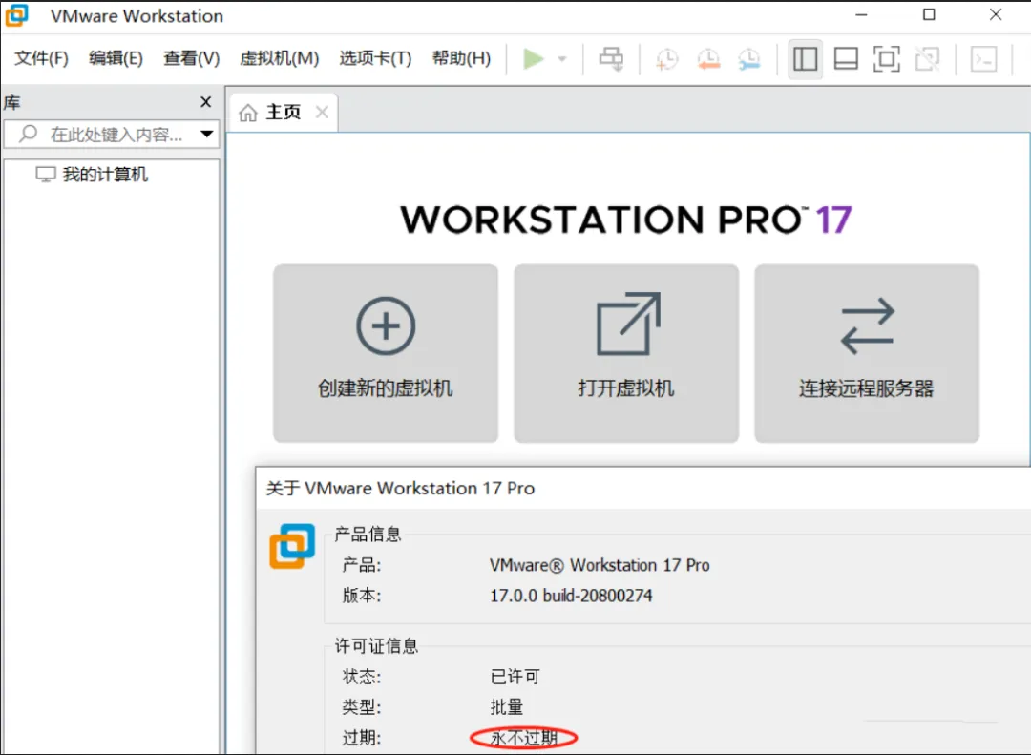
Task: Click the full screen mode icon
Action: tap(886, 59)
